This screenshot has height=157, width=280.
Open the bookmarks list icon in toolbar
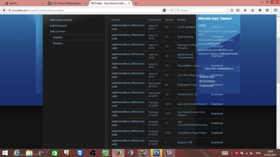coord(238,10)
